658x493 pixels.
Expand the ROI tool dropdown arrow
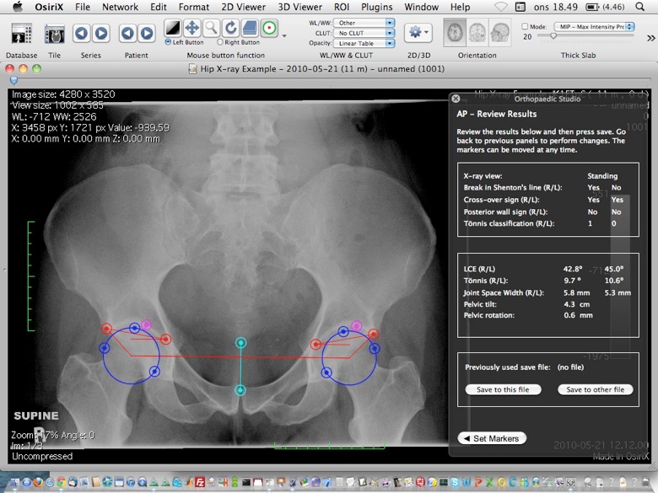click(x=284, y=35)
